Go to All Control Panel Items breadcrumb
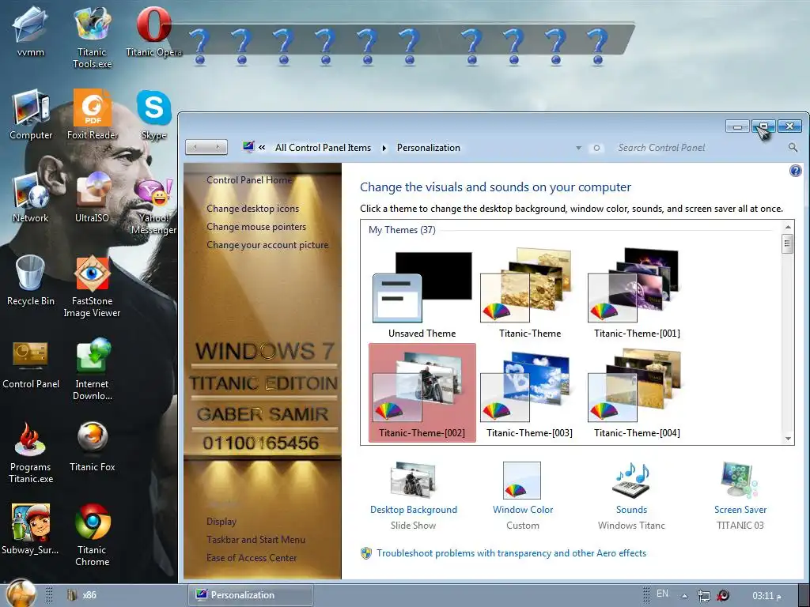The width and height of the screenshot is (810, 607). (x=323, y=148)
